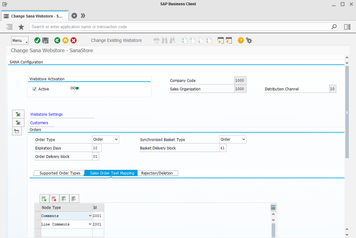Click the red Cancel icon
The height and width of the screenshot is (238, 356).
(x=73, y=41)
